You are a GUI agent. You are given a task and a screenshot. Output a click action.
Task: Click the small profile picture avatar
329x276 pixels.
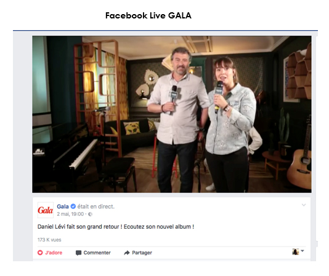[296, 251]
